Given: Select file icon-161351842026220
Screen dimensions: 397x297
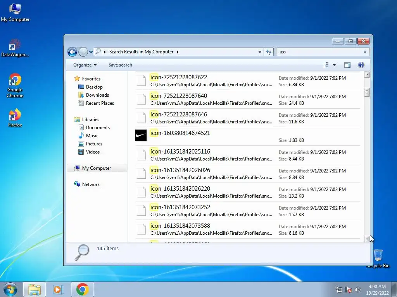Looking at the screenshot, I should [x=248, y=192].
